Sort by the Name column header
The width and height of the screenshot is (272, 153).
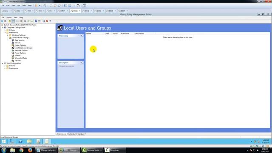pos(95,34)
